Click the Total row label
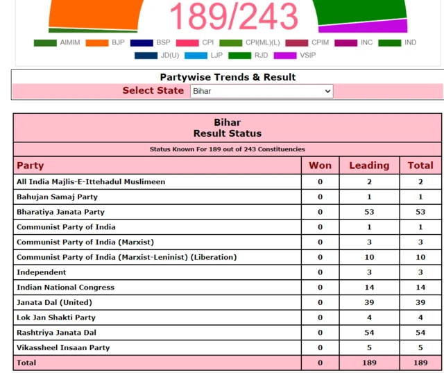 click(x=26, y=363)
